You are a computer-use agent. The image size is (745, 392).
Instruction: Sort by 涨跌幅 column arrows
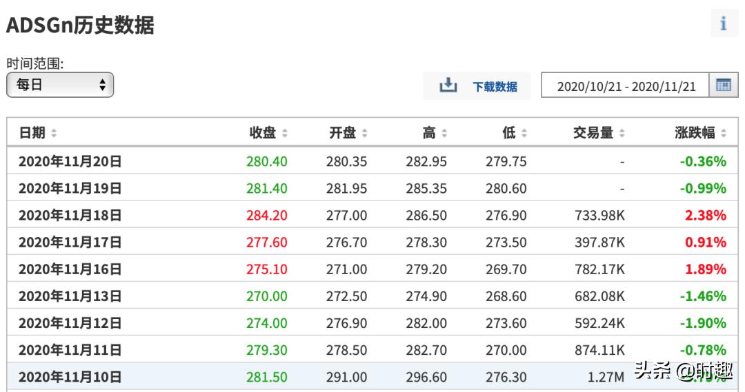click(x=724, y=134)
